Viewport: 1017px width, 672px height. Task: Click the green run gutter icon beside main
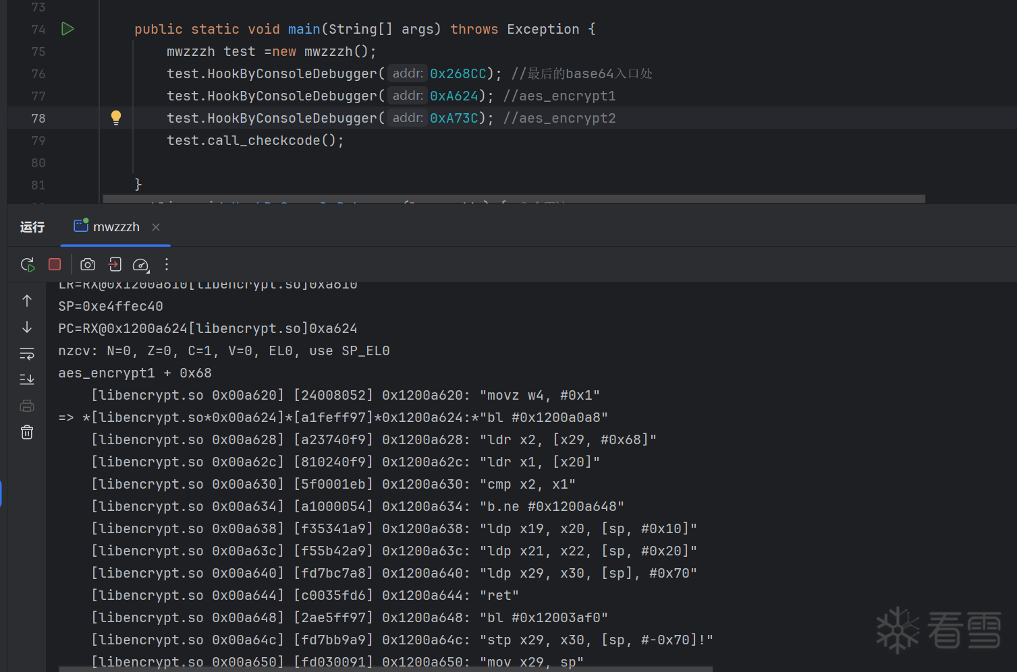[x=67, y=29]
